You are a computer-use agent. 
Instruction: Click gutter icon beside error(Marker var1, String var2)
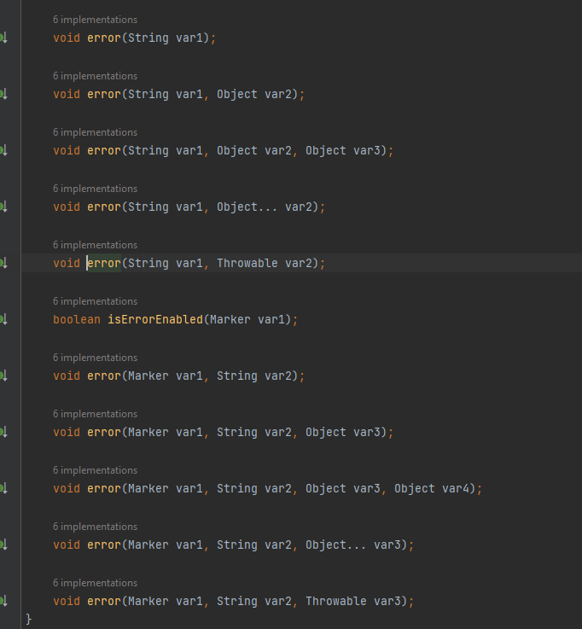point(3,376)
